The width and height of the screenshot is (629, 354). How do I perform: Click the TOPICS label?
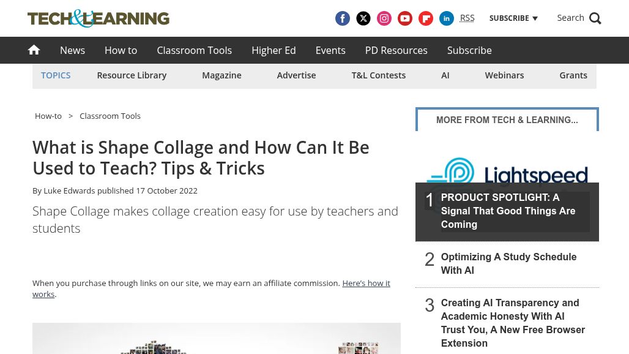point(56,75)
